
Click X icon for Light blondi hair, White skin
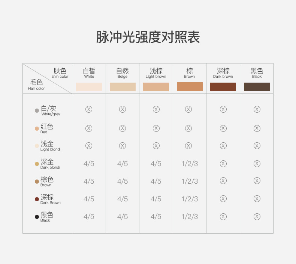point(89,146)
